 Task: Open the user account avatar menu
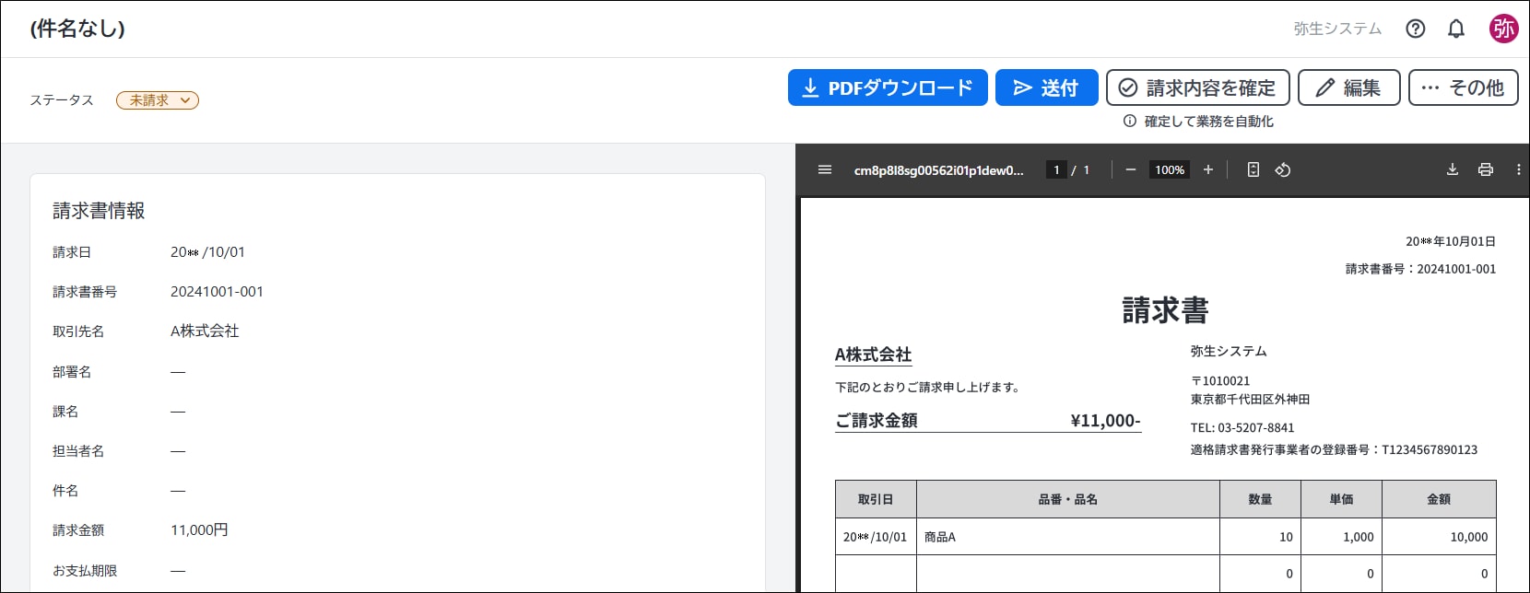1503,29
